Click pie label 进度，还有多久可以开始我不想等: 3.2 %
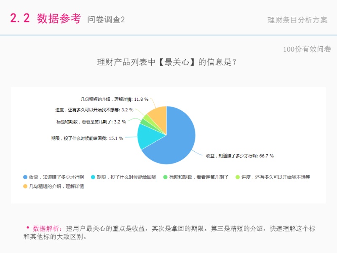 94,110
